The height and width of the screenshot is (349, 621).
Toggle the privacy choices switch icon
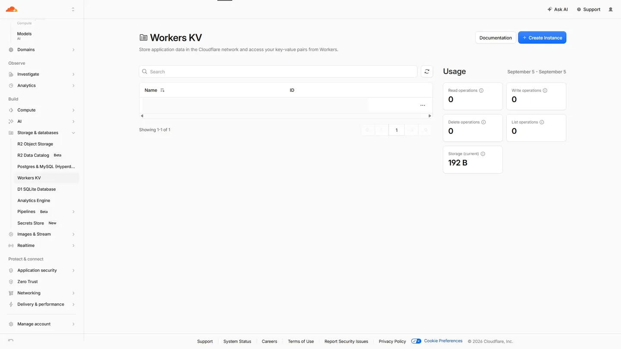[x=416, y=341]
